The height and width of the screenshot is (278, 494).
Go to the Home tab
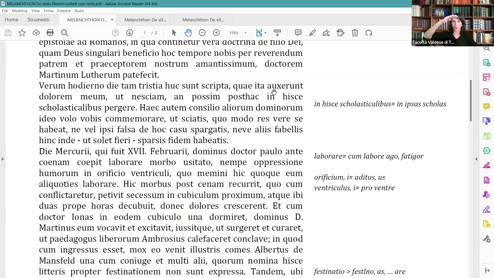[x=11, y=20]
